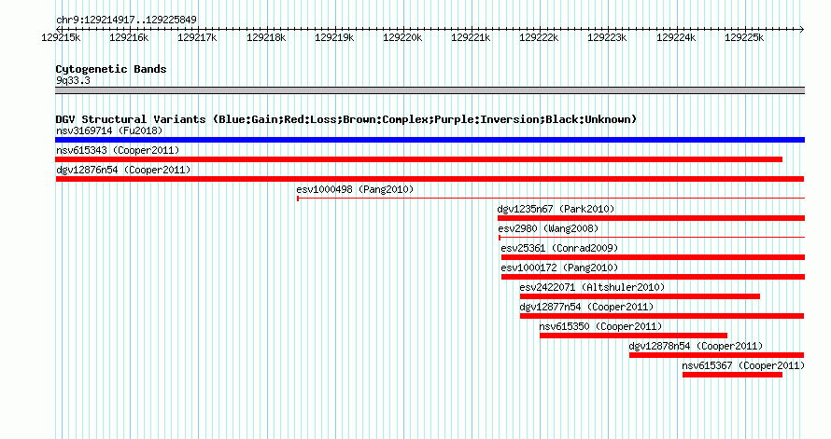Select the nsv615367 red bar
This screenshot has height=439, width=831.
(732, 375)
